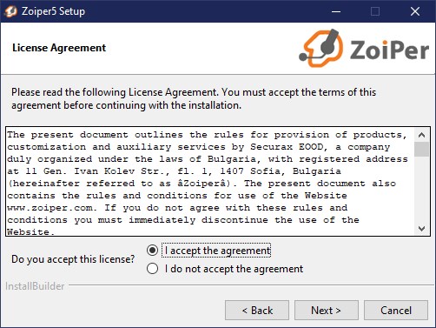Click the ZoiPer headset logo
The height and width of the screenshot is (328, 436).
321,48
